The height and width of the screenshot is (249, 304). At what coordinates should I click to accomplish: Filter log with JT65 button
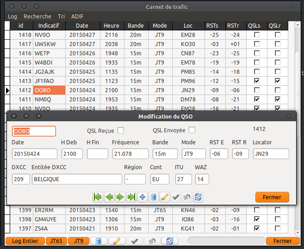(x=56, y=241)
